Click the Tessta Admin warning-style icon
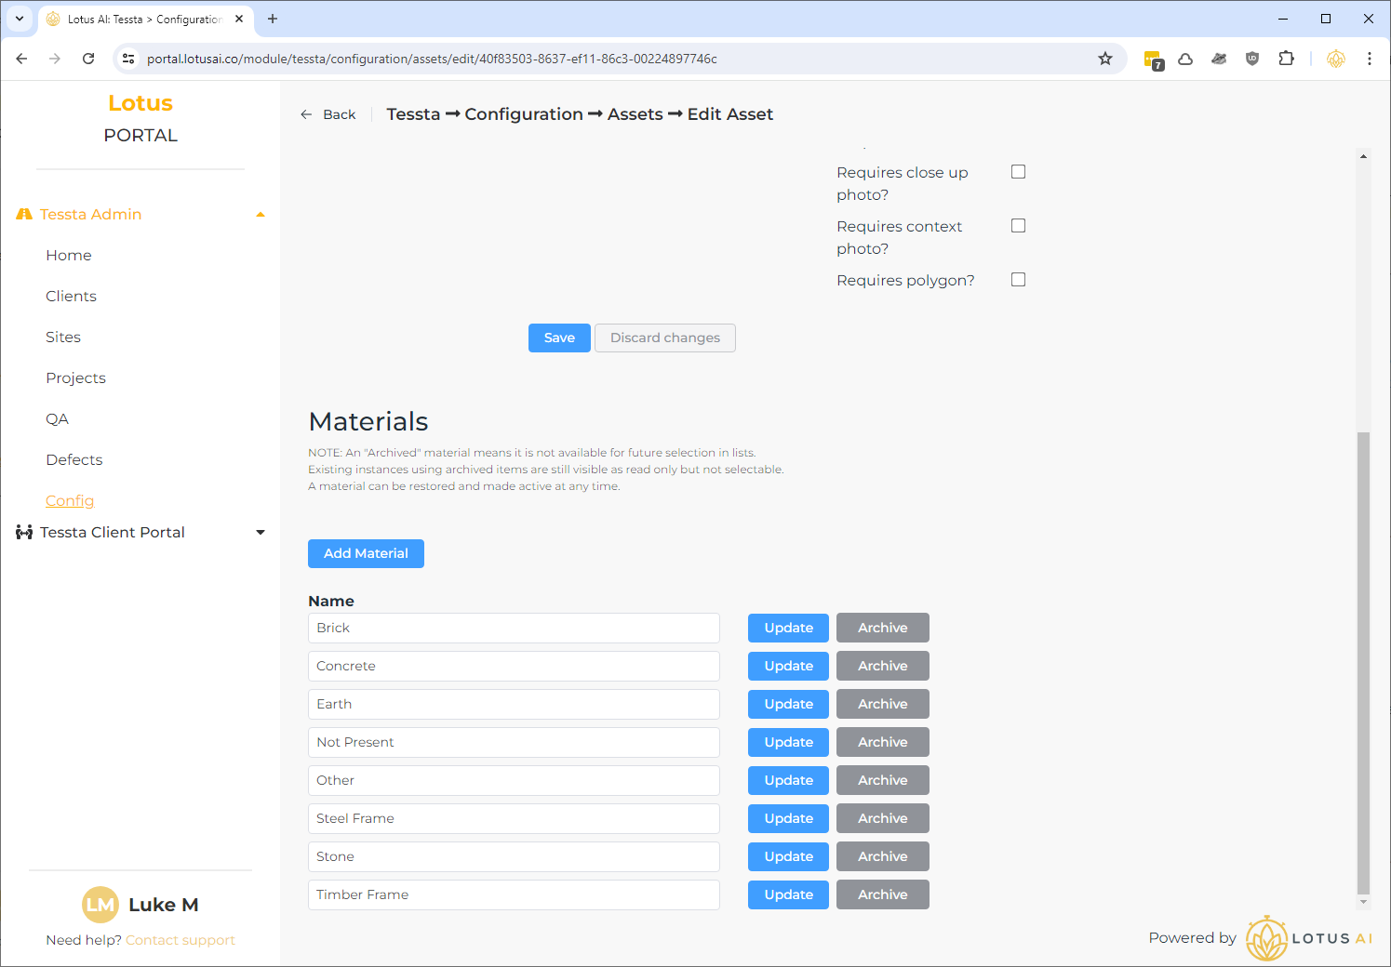Image resolution: width=1391 pixels, height=967 pixels. 24,215
